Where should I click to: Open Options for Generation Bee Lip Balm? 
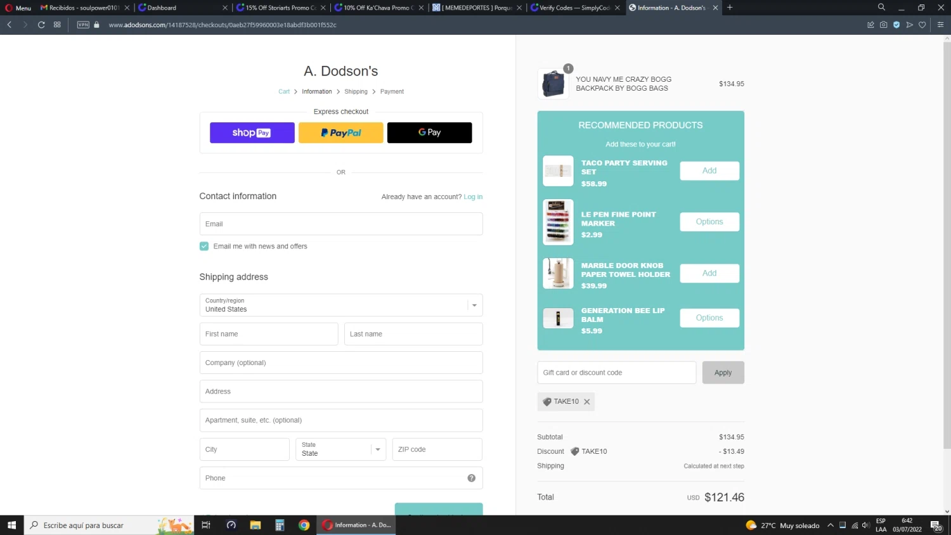709,318
